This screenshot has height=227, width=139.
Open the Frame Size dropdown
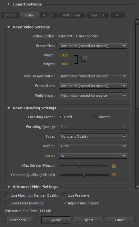93,46
